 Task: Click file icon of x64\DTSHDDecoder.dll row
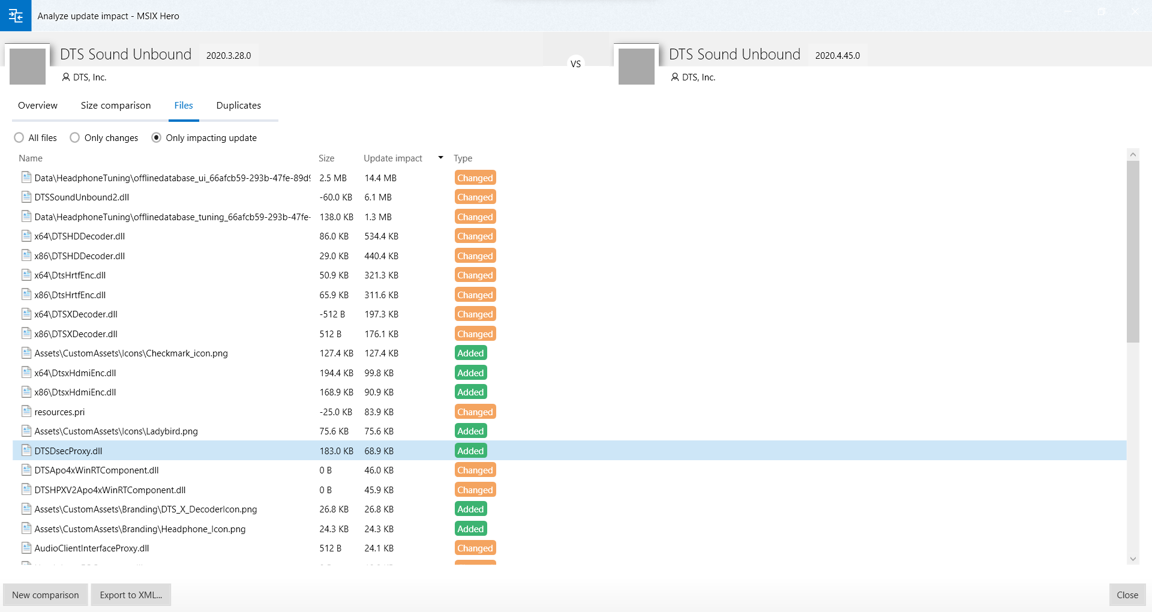coord(26,236)
